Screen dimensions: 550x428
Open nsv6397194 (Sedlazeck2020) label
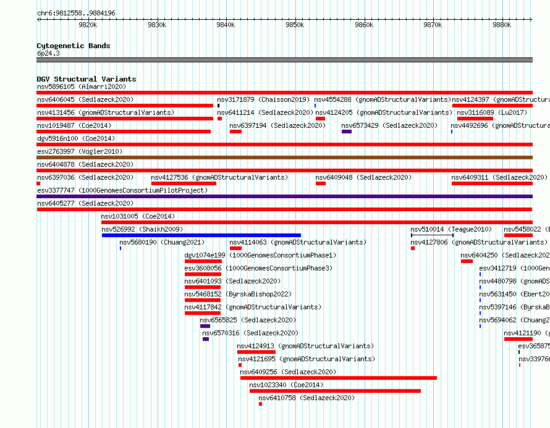coord(277,125)
